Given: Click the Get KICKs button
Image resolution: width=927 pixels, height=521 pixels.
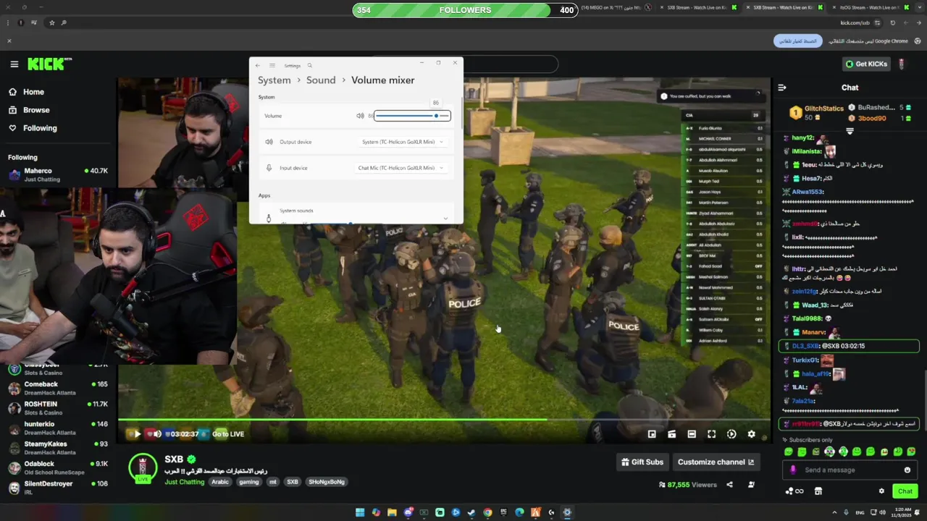Looking at the screenshot, I should 866,64.
